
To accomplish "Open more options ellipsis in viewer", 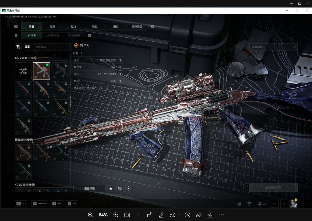I will (x=222, y=215).
